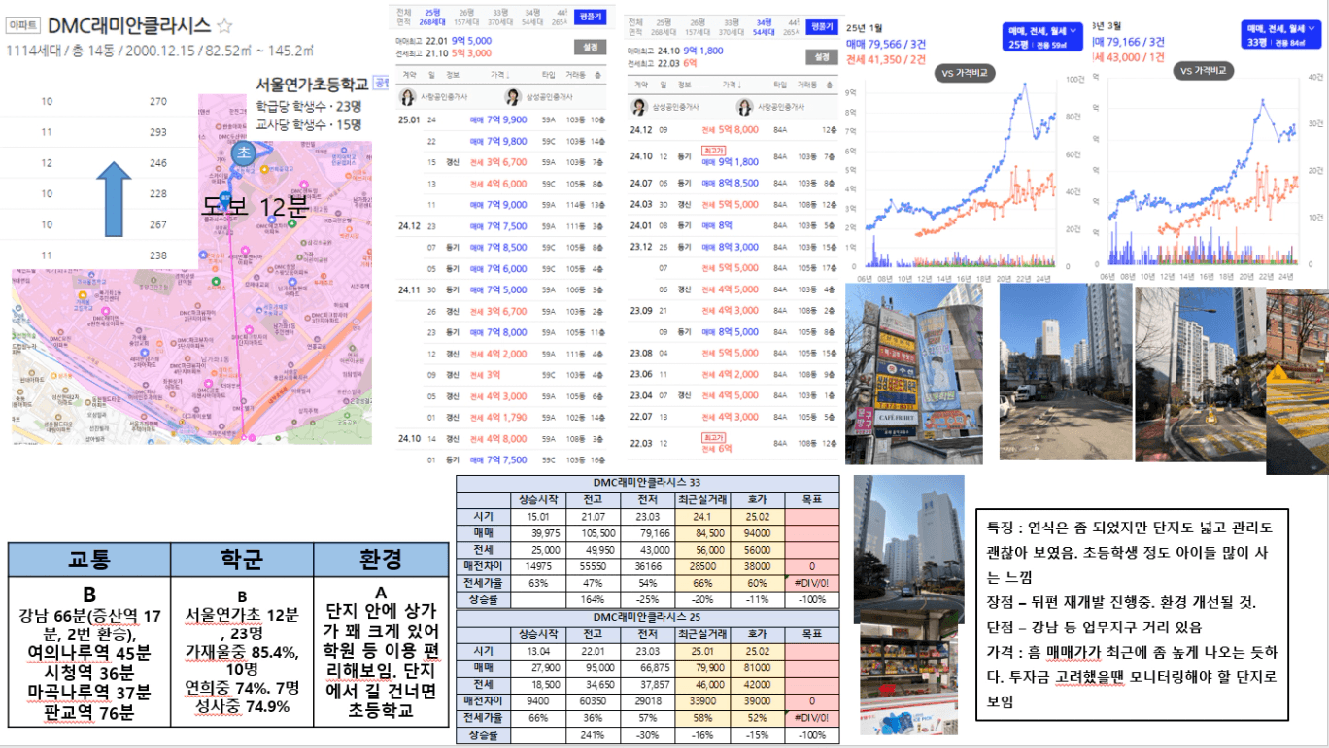This screenshot has height=748, width=1329.
Task: Click VS 가격비교 on the 25평 chart
Action: pos(964,73)
